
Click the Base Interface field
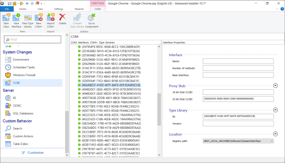pos(238,75)
